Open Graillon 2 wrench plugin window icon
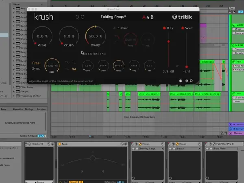244x183 pixels. (x=30, y=144)
